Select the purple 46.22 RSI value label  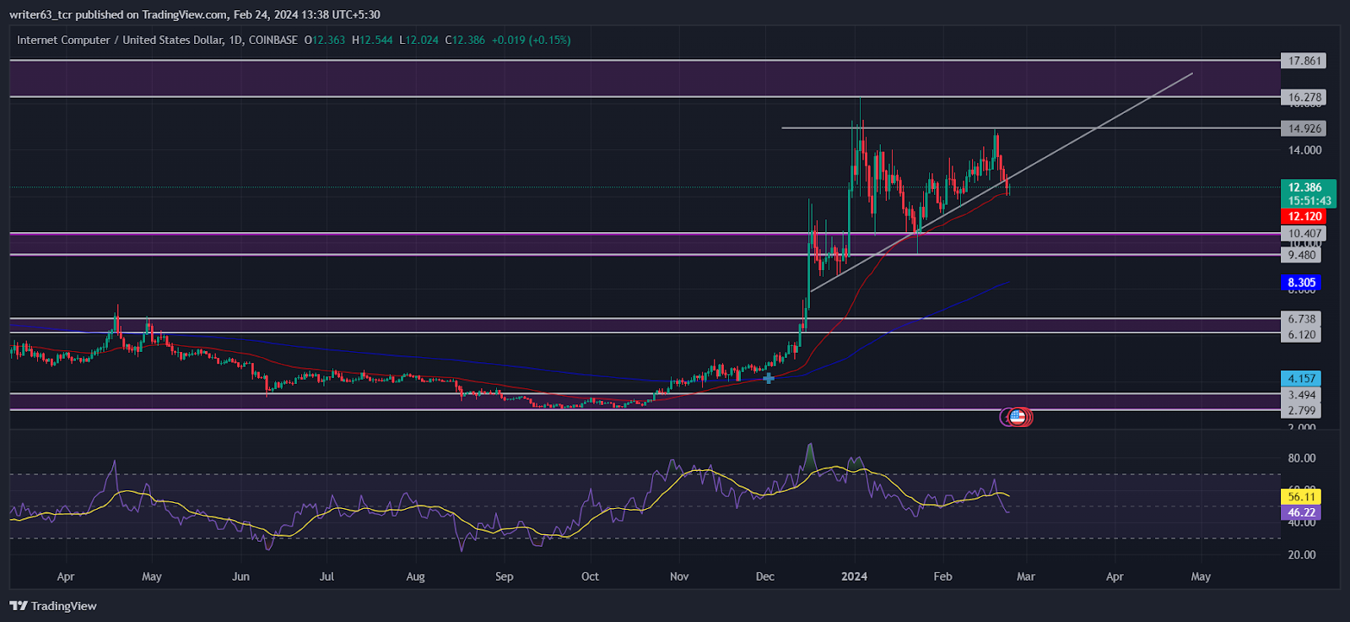tap(1301, 512)
